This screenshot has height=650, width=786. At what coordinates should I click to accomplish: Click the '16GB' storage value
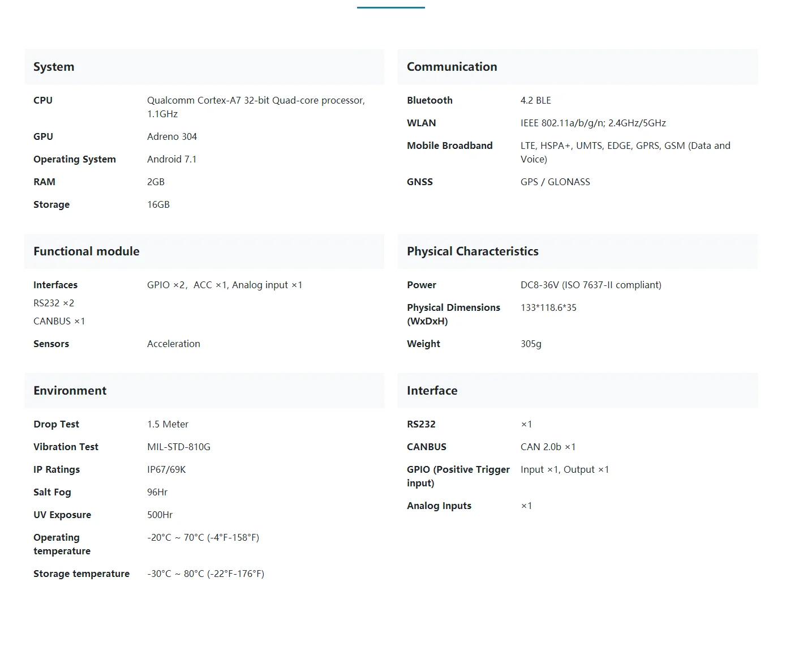tap(158, 204)
